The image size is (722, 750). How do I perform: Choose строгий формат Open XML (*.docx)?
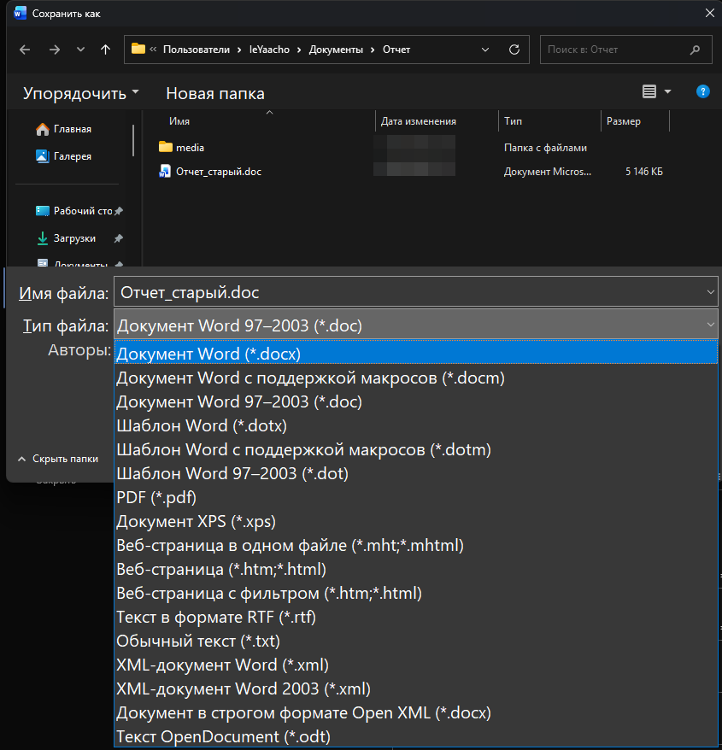pos(416,712)
